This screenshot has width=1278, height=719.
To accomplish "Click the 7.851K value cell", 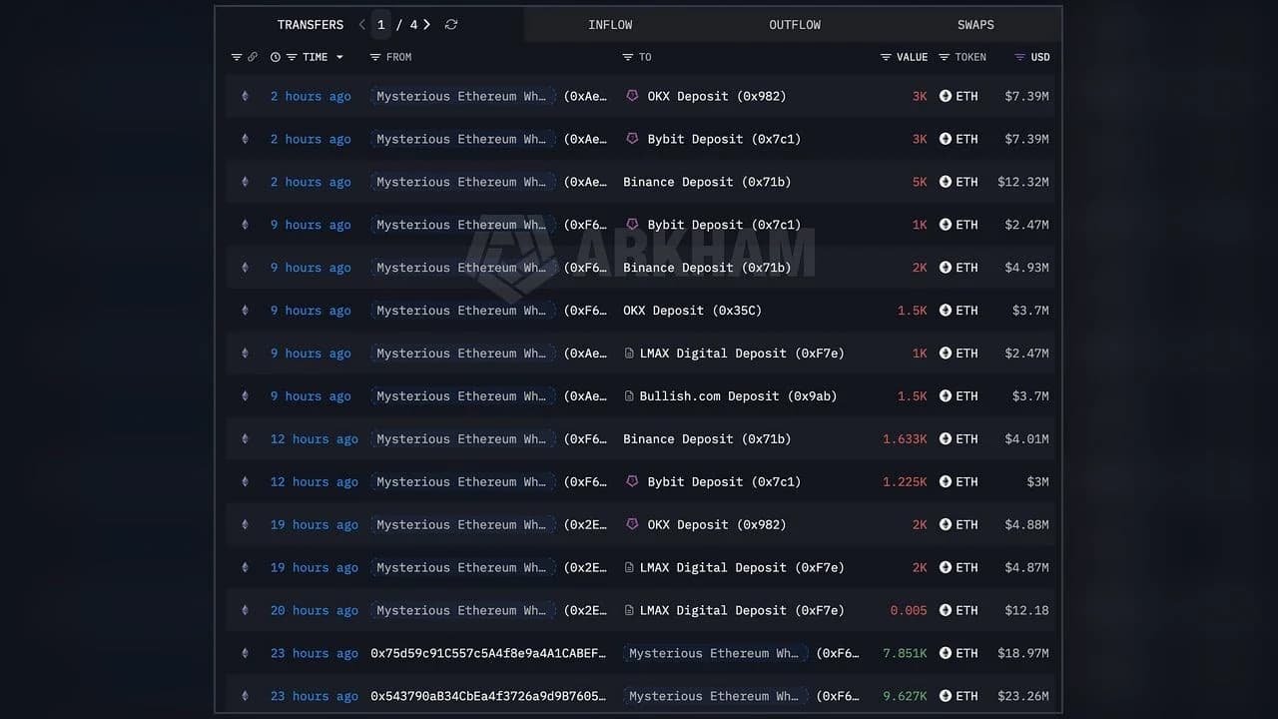I will pos(905,653).
